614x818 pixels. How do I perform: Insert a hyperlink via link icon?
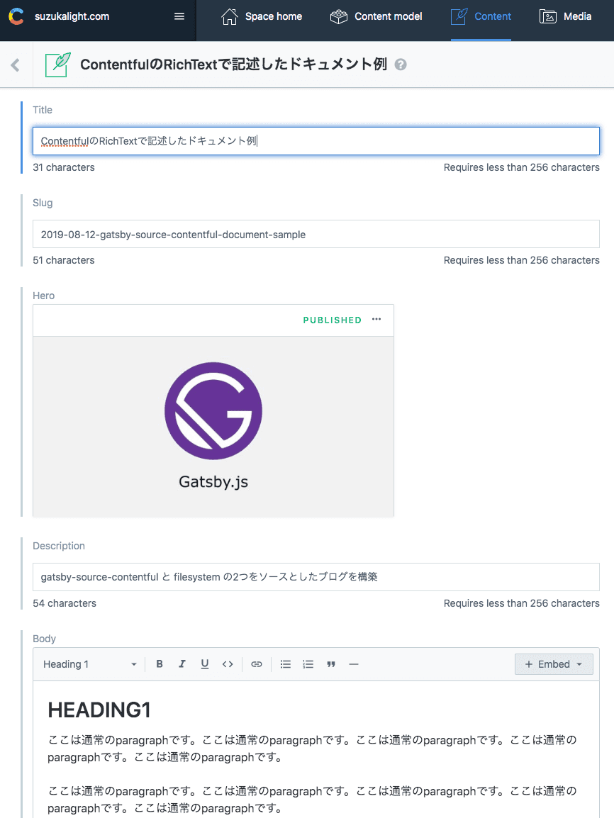(x=256, y=664)
